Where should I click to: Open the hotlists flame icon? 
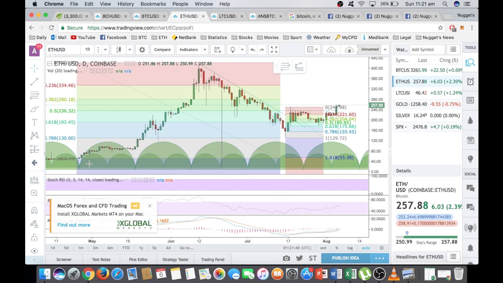470,120
